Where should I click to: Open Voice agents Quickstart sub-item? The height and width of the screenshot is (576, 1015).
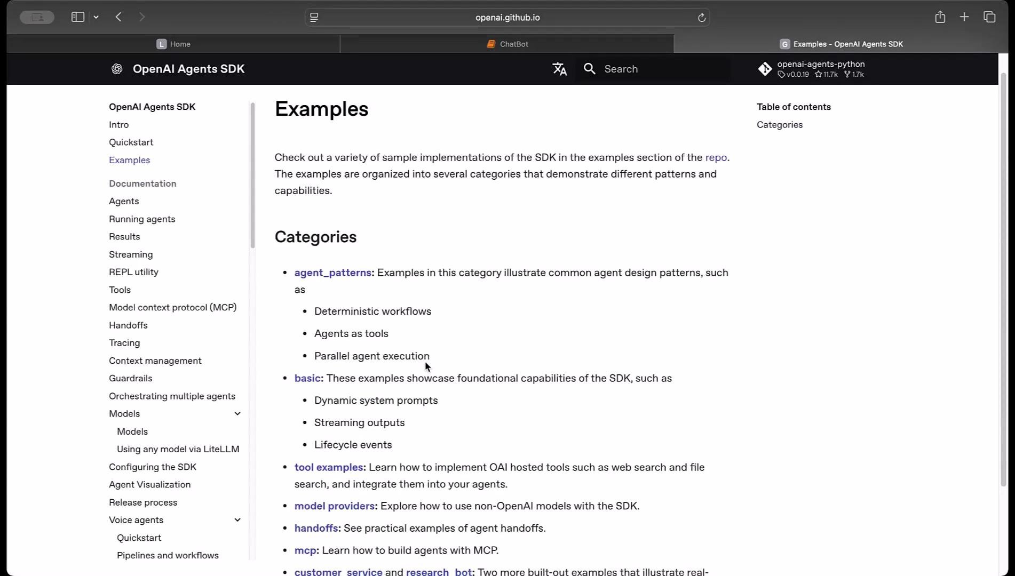point(139,538)
